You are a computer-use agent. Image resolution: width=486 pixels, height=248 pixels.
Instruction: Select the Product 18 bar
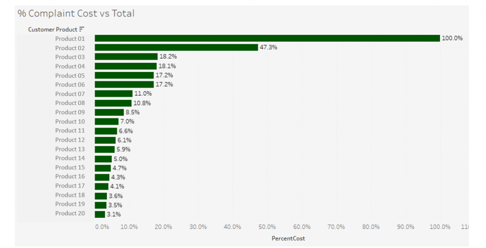tap(101, 196)
